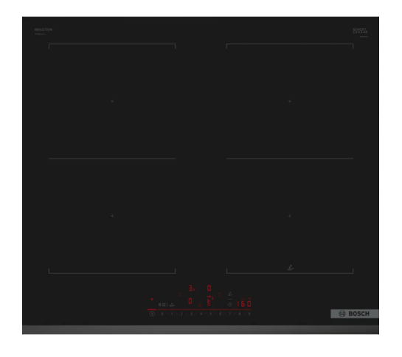Tap level 3 on the power scale
This screenshot has height=357, width=402.
point(191,313)
